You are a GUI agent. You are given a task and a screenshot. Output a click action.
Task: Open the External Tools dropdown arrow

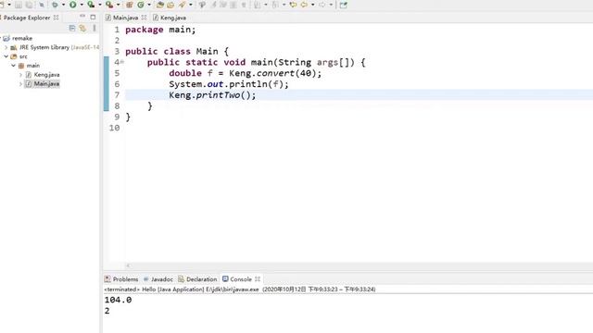click(118, 5)
